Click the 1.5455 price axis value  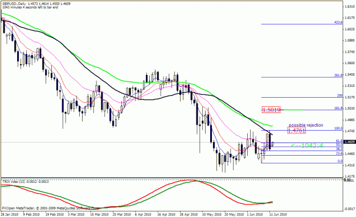pos(350,74)
